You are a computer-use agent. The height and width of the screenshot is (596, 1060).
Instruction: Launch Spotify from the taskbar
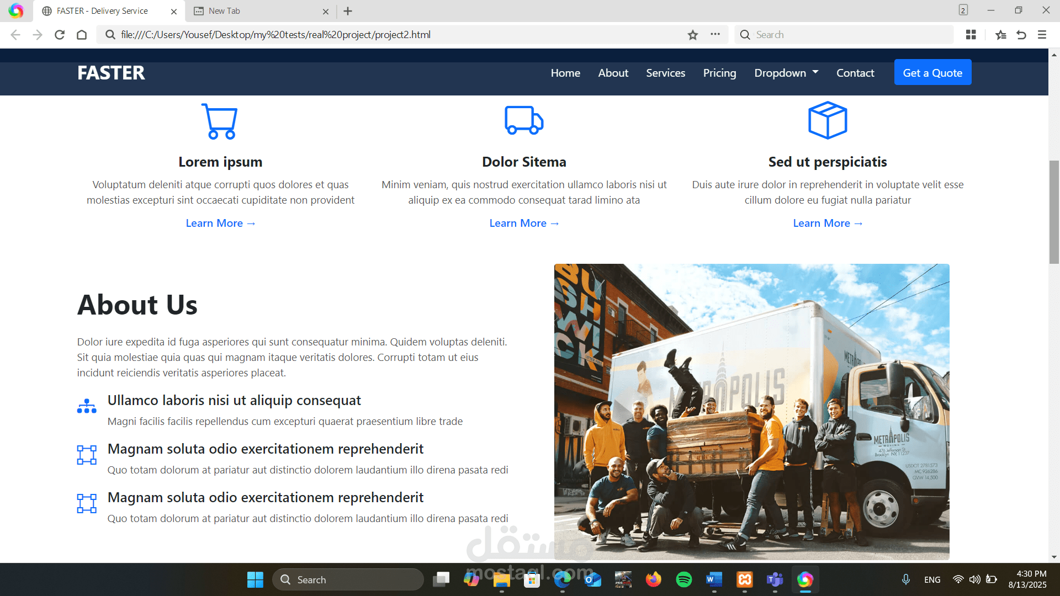point(684,579)
